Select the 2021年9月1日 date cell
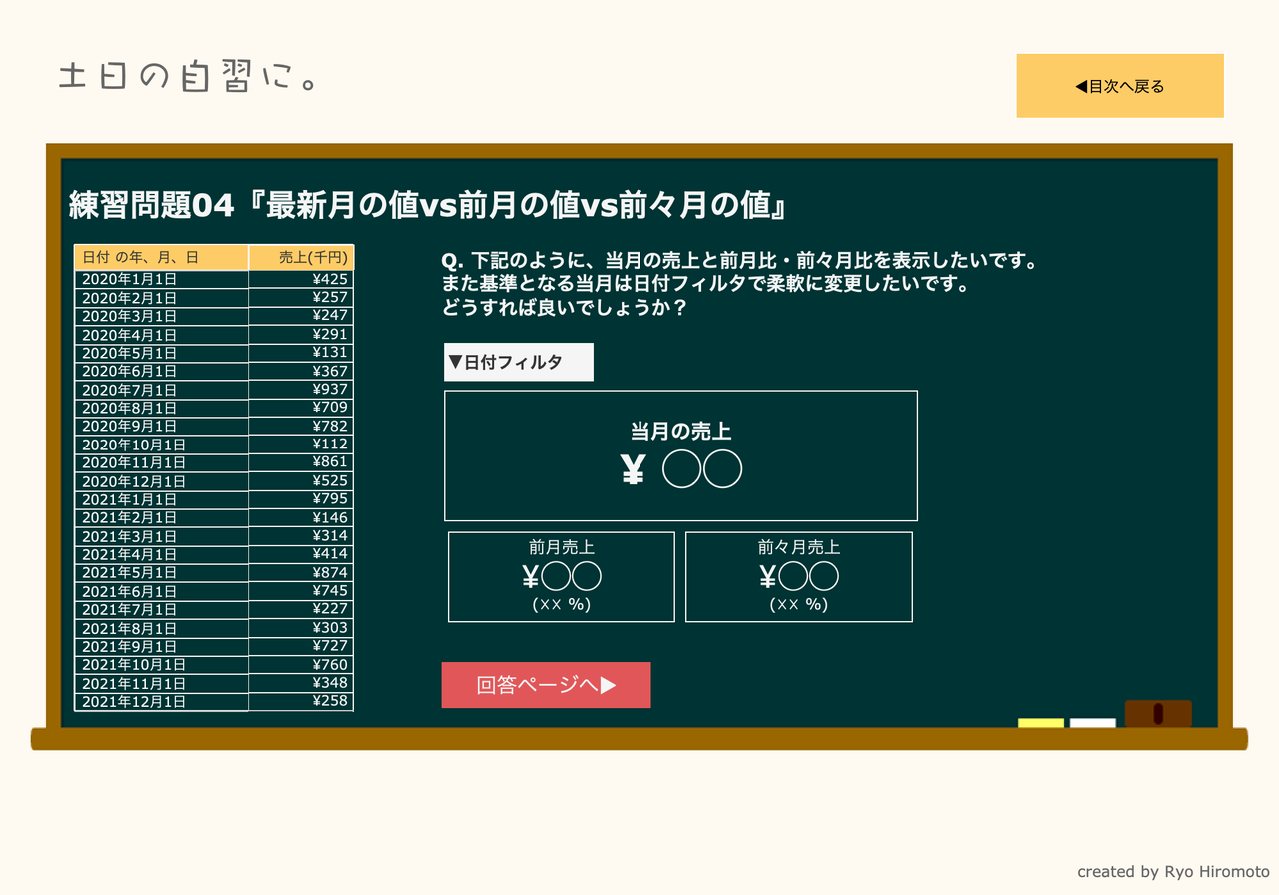Screen dimensions: 1279x895 (161, 646)
